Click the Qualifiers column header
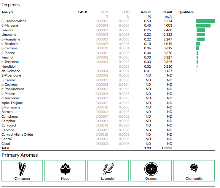The image size is (220, 188). (x=186, y=12)
